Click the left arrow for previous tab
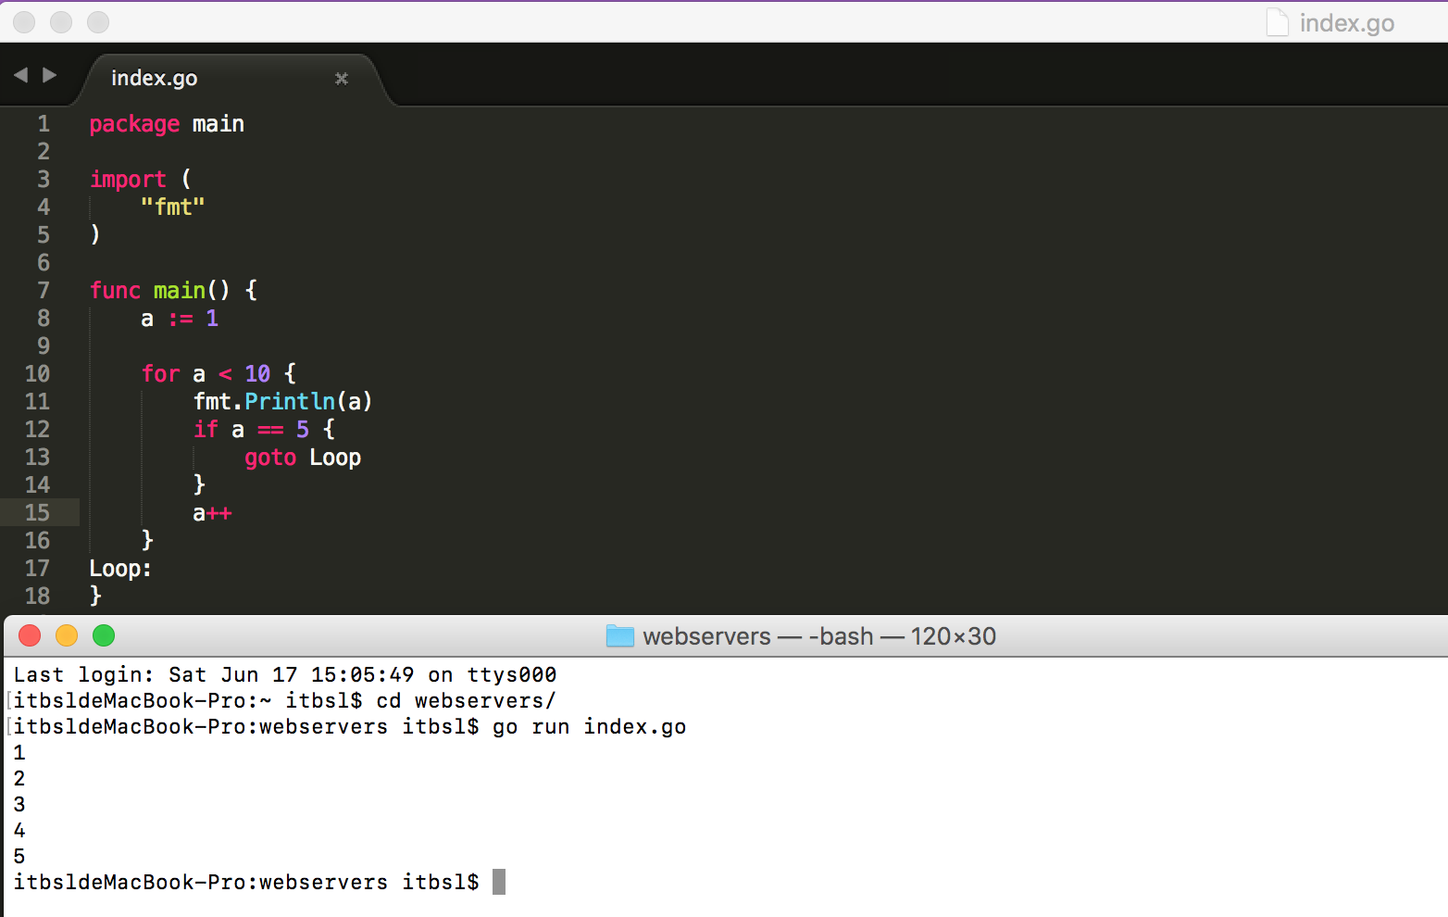The width and height of the screenshot is (1448, 917). (20, 75)
